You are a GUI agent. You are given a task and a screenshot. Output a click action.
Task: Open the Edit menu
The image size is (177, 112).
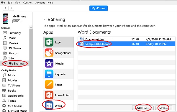(x=10, y=2)
